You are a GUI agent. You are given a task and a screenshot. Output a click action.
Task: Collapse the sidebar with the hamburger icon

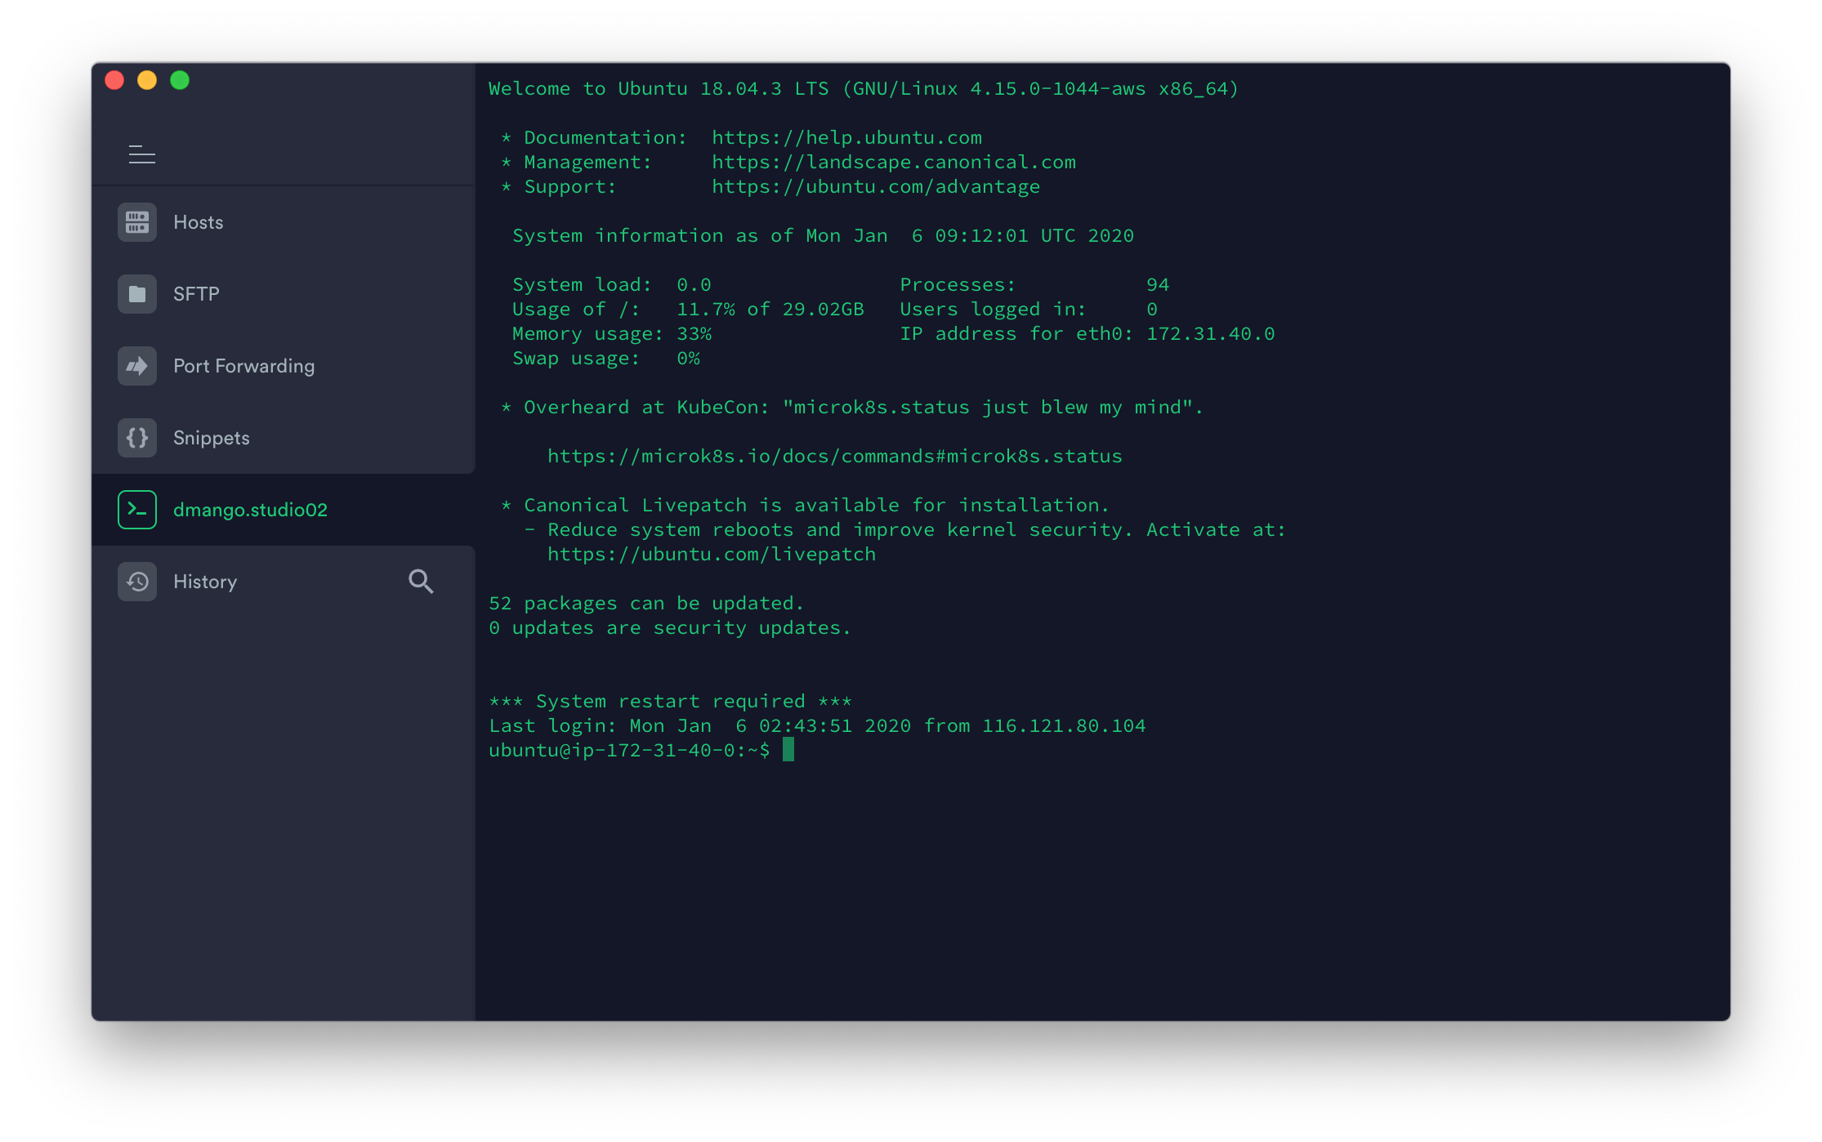tap(142, 154)
